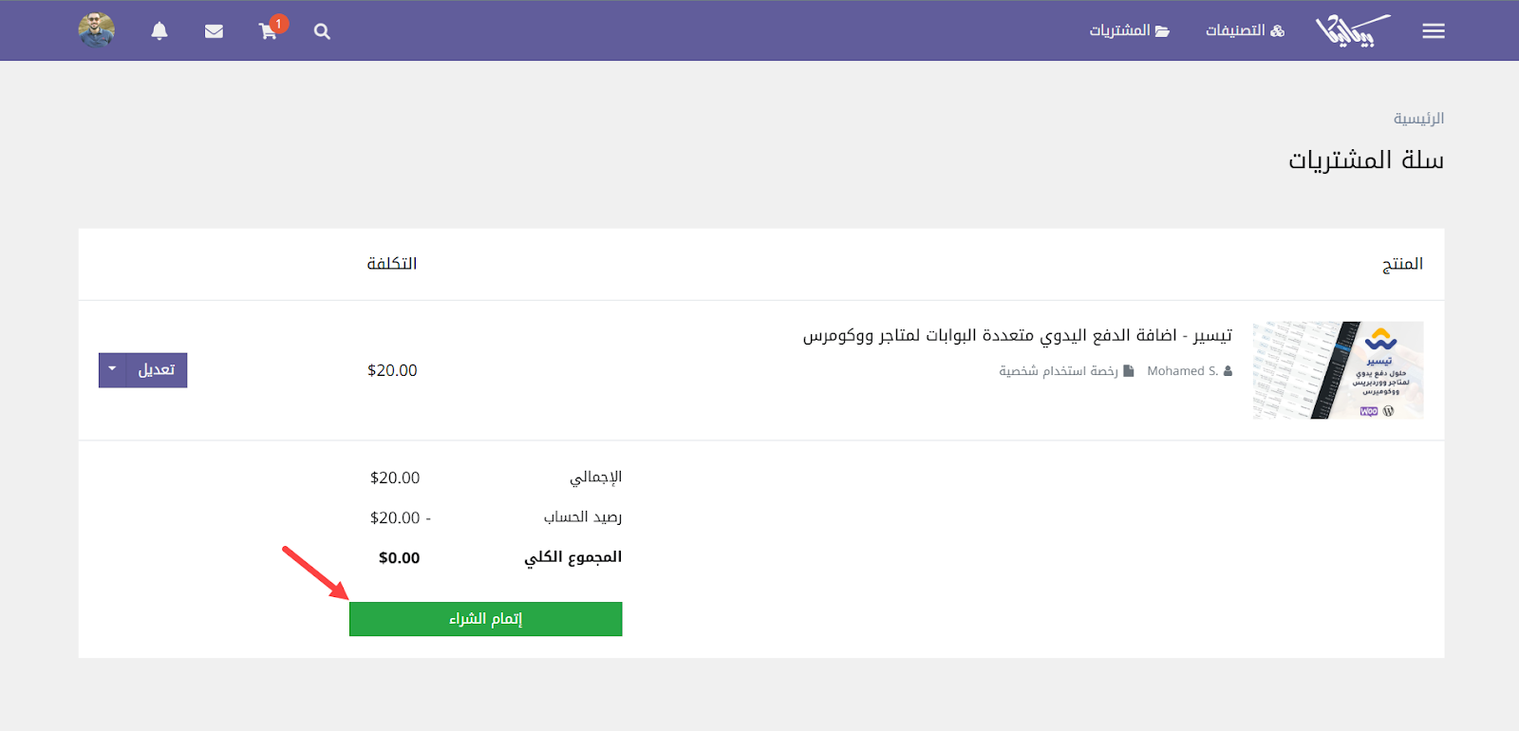This screenshot has height=731, width=1519.
Task: Click the تيسير product thumbnail image
Action: tap(1338, 370)
